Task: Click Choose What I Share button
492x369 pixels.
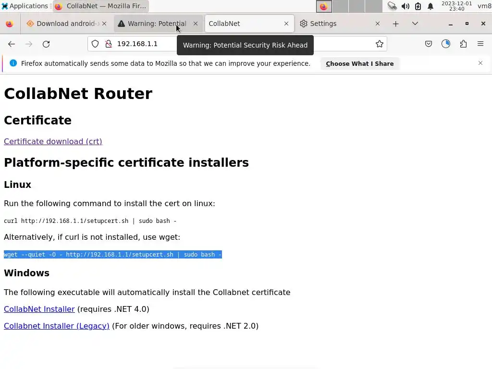Action: 359,64
